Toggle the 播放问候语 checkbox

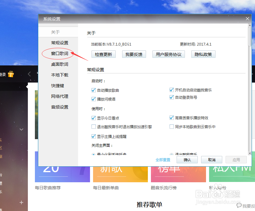[x=93, y=99]
